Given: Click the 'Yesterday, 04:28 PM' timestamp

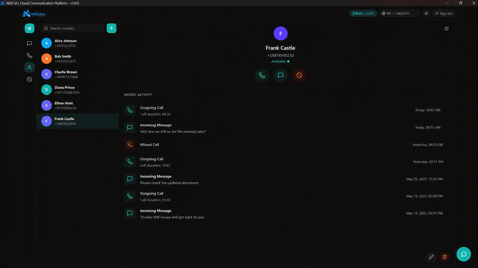Looking at the screenshot, I should pyautogui.click(x=428, y=144).
